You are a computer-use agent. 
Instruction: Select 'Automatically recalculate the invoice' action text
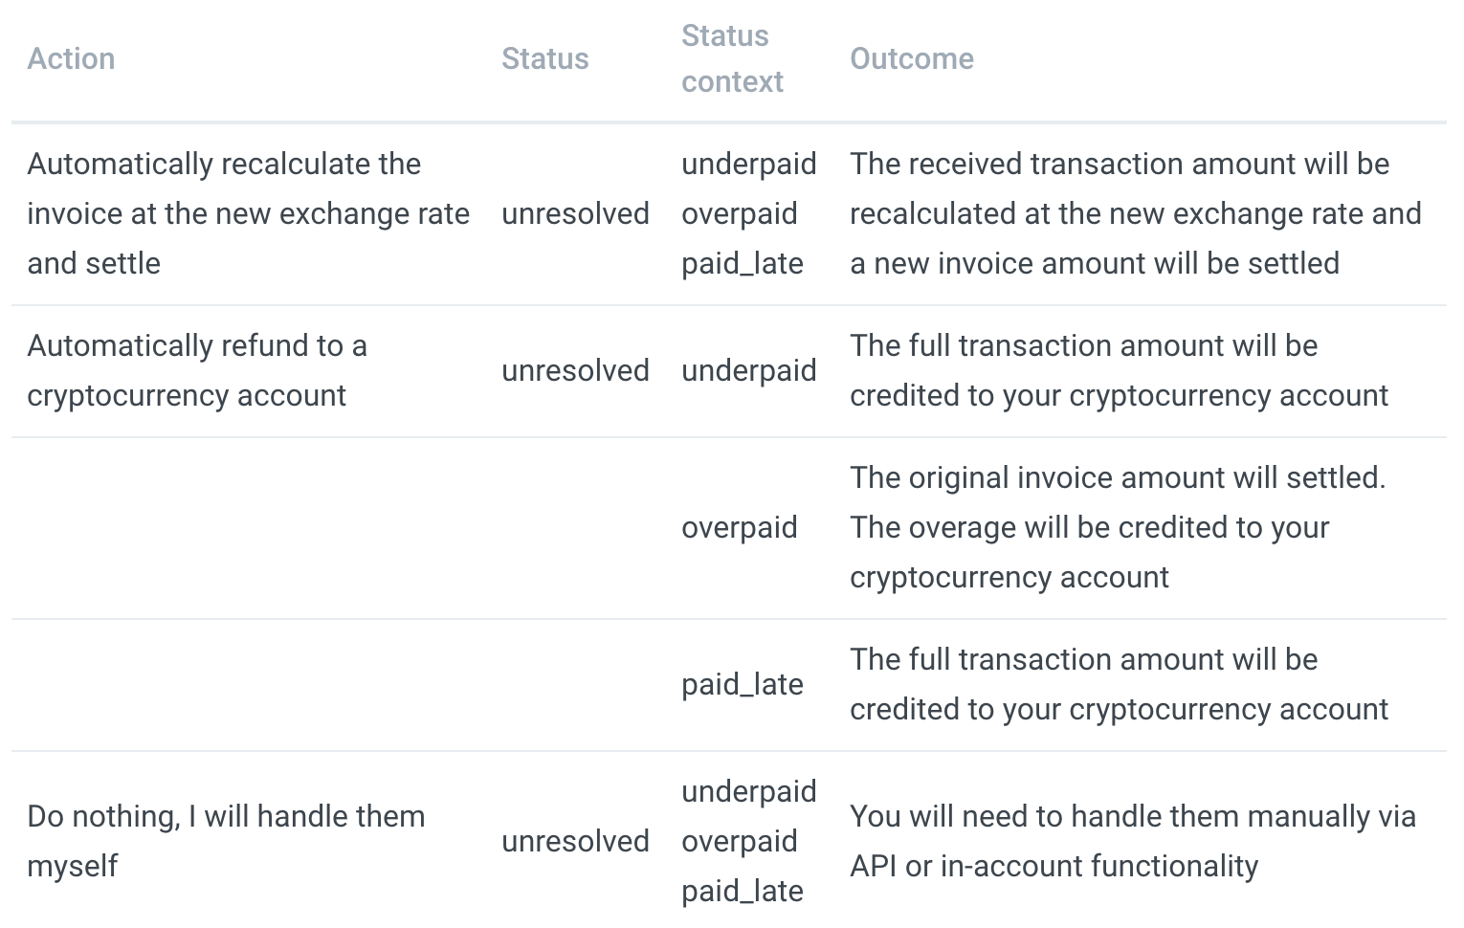click(x=248, y=213)
